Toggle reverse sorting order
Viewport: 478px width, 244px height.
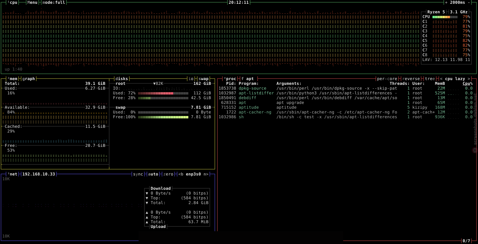[411, 79]
